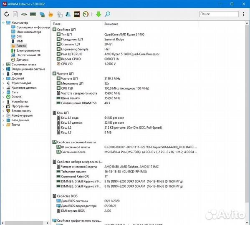The width and height of the screenshot is (250, 225).
Task: Select Имя компьютера tree item
Action: coord(26,32)
